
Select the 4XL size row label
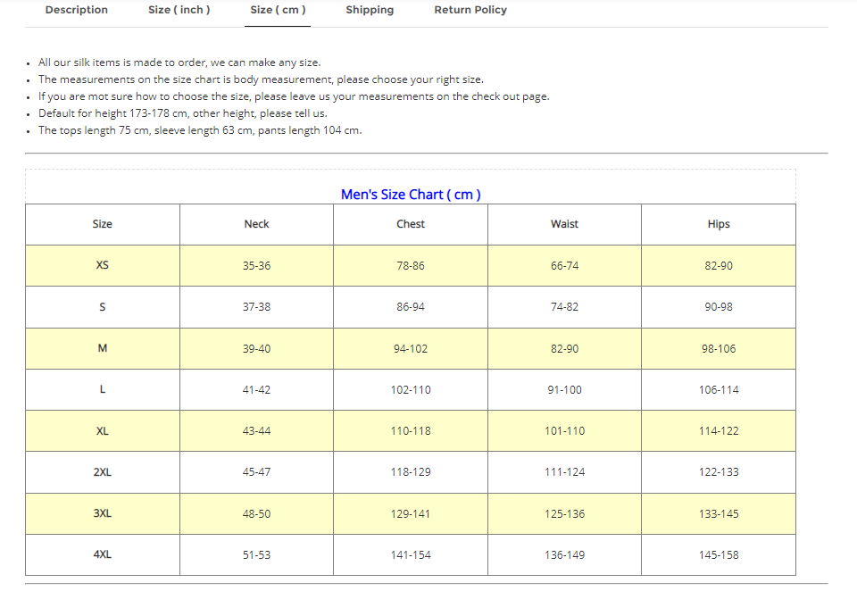[102, 554]
